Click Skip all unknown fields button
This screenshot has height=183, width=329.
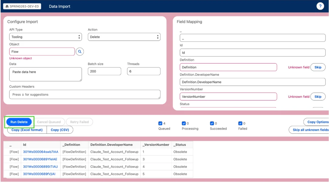click(x=309, y=130)
